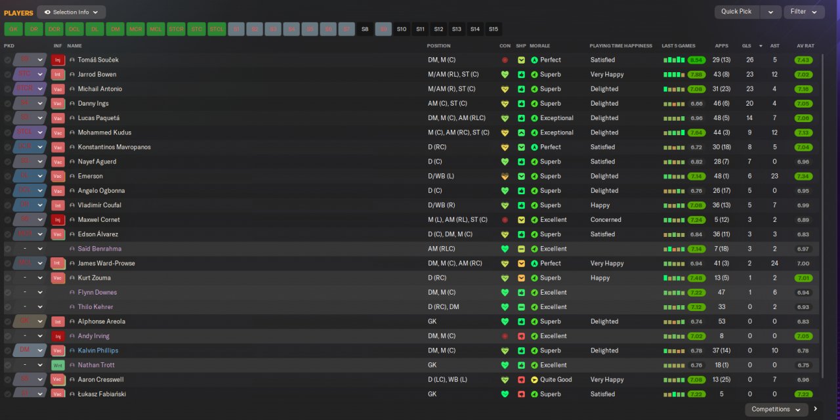Click Thilo Kehrer's match sharpness icon
Viewport: 840px width, 420px height.
(521, 306)
